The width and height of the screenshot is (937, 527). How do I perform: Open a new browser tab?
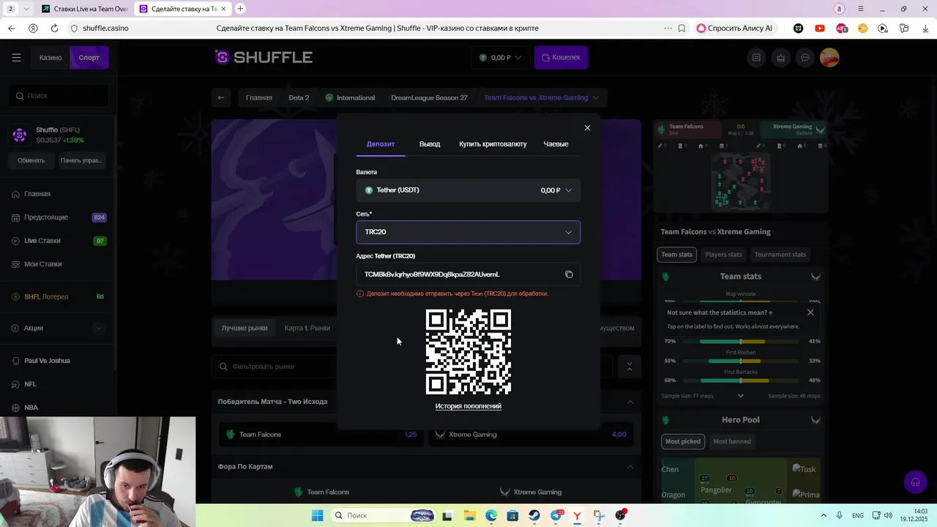click(240, 9)
